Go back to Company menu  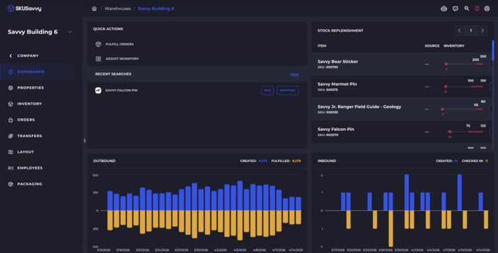tap(24, 55)
